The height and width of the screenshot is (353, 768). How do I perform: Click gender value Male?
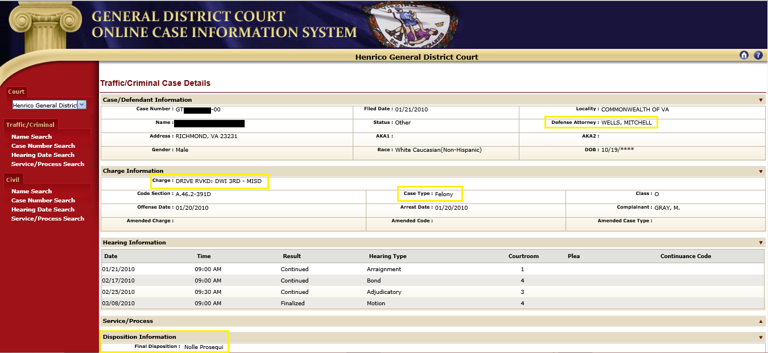(182, 150)
